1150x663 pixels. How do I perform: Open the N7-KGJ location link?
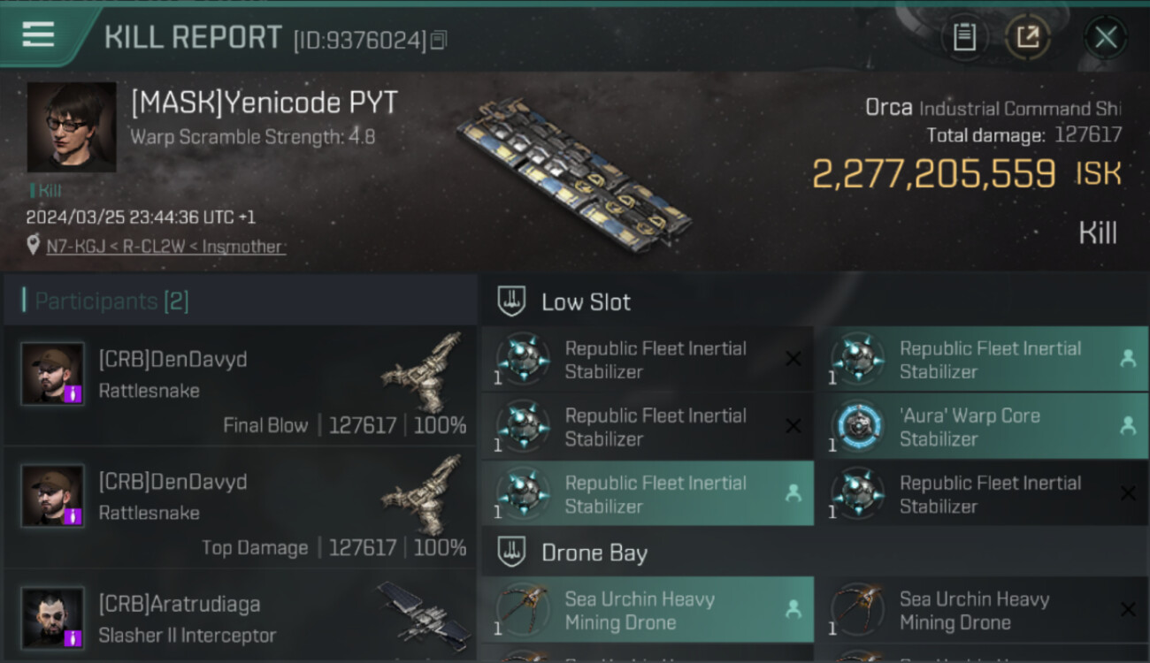[x=165, y=247]
